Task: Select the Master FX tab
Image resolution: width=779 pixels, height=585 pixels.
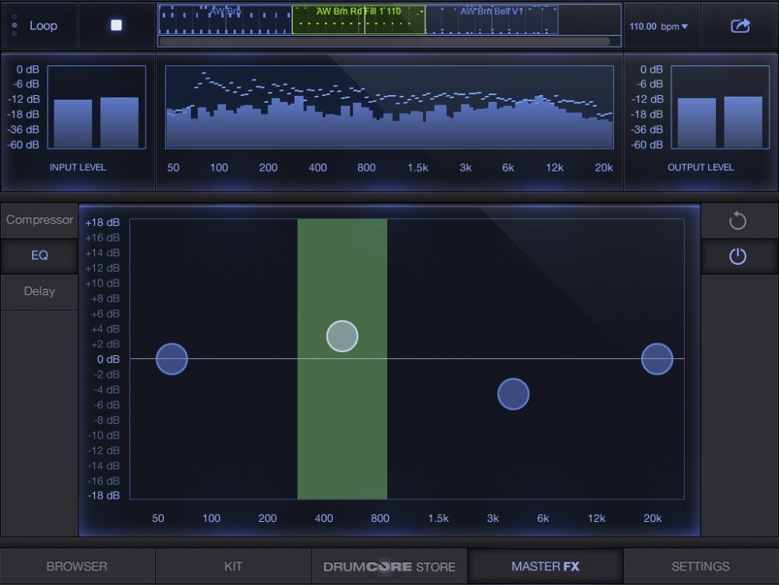Action: click(545, 566)
